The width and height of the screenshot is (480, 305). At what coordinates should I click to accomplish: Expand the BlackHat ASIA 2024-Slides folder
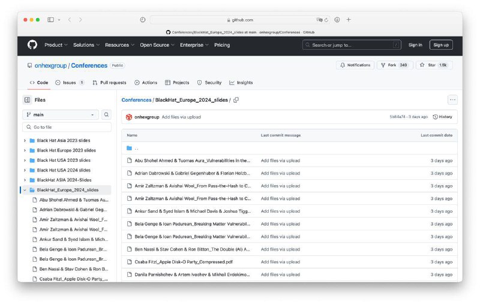25,180
